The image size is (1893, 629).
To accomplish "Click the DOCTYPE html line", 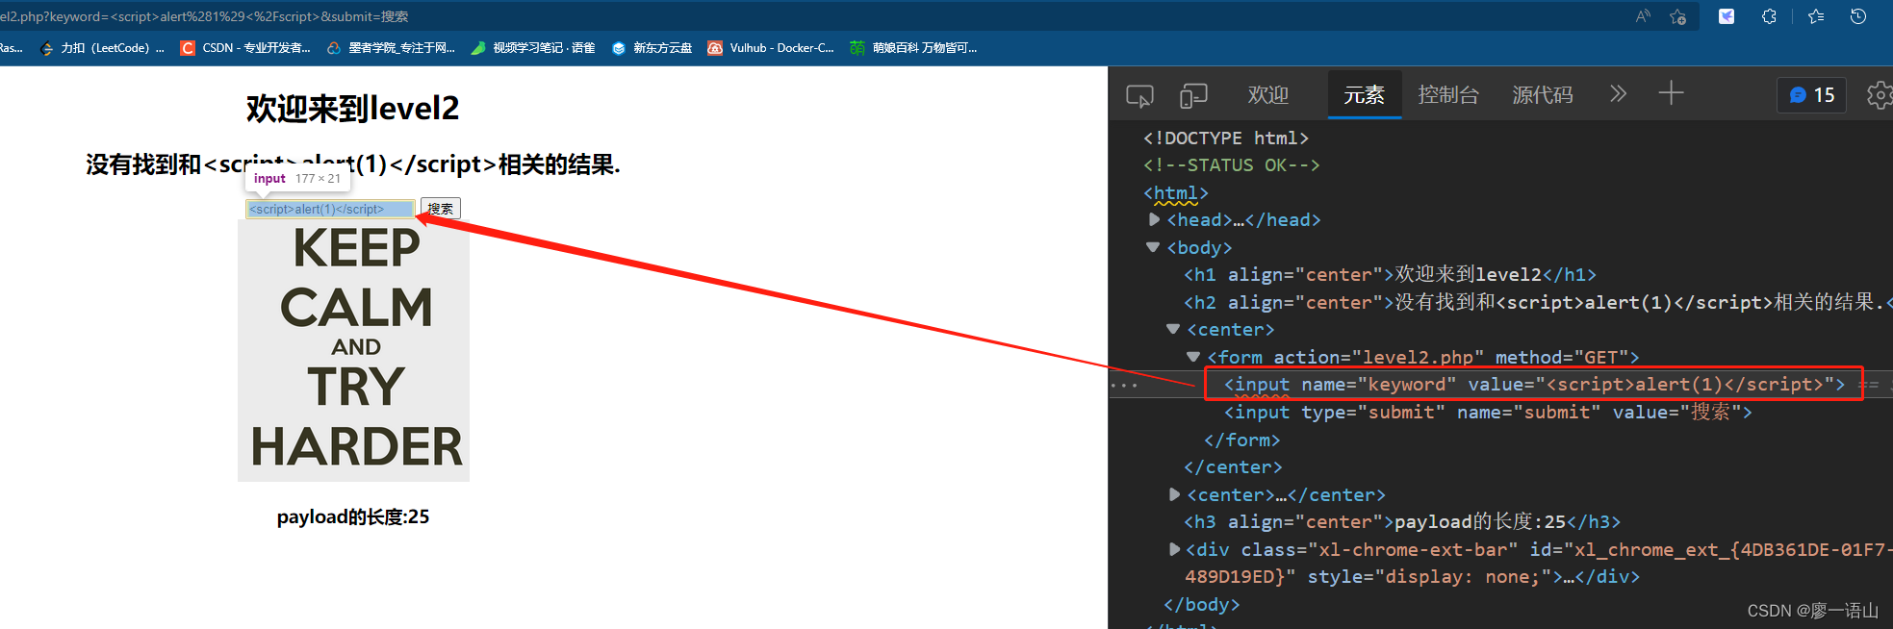I will (x=1226, y=138).
